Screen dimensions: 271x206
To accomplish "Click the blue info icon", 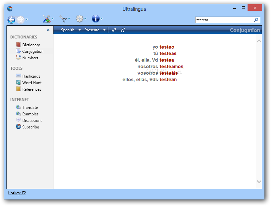I will (95, 19).
